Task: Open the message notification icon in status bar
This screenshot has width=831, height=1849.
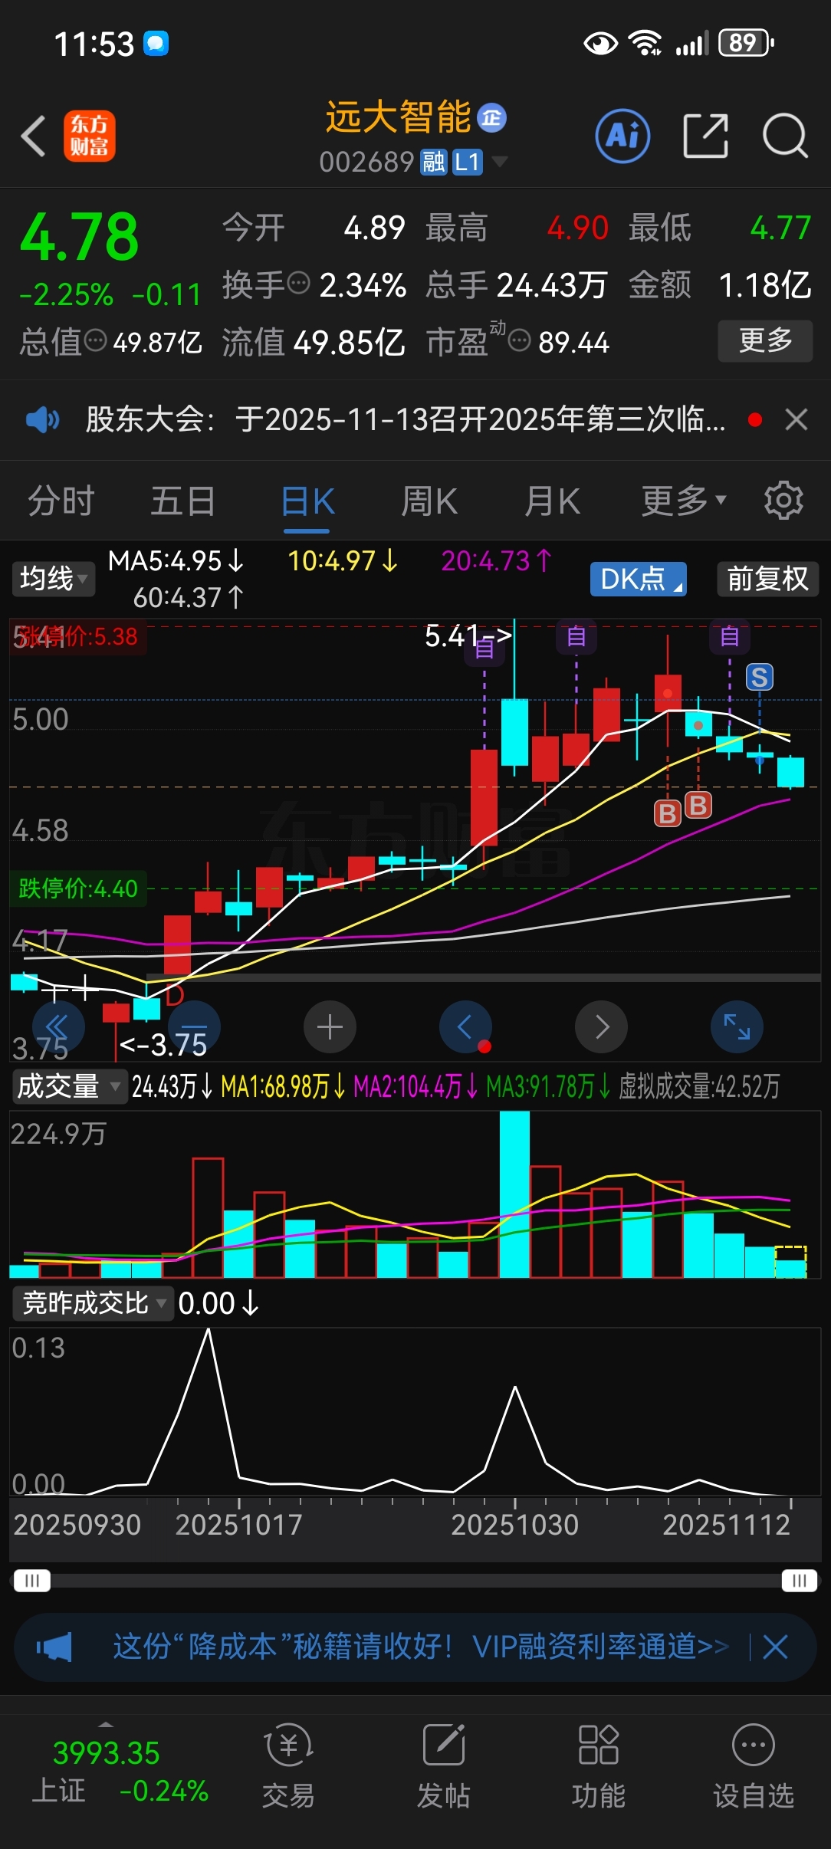Action: point(156,44)
